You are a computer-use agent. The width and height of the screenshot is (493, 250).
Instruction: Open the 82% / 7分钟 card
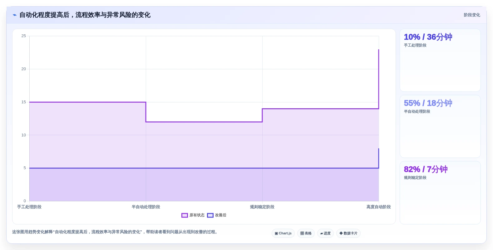click(440, 193)
